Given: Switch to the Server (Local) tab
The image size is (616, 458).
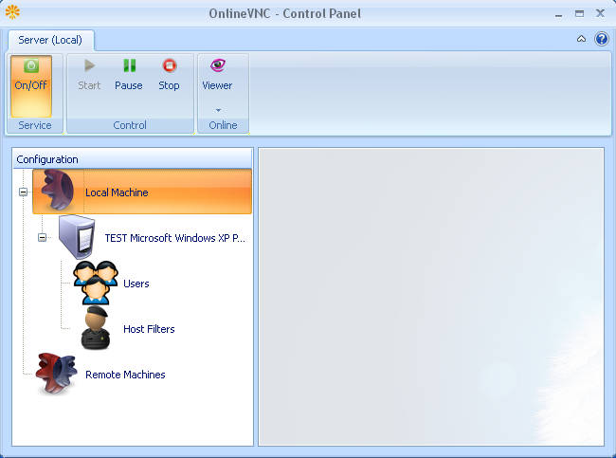Looking at the screenshot, I should pyautogui.click(x=50, y=40).
